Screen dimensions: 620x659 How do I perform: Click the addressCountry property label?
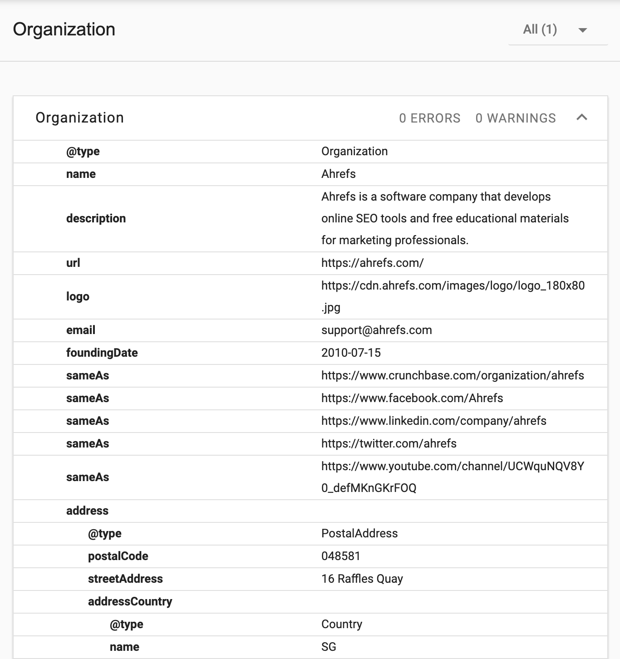130,601
